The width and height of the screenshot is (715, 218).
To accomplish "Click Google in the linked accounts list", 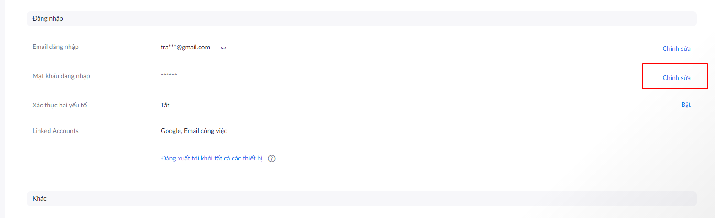I will click(x=171, y=131).
